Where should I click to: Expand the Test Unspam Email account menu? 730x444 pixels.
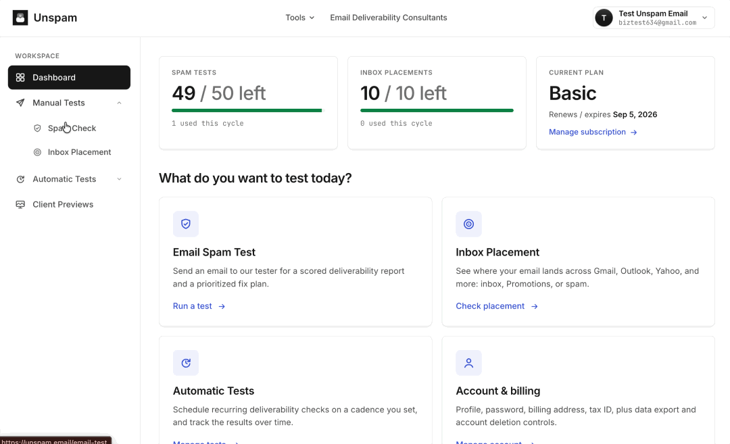654,18
